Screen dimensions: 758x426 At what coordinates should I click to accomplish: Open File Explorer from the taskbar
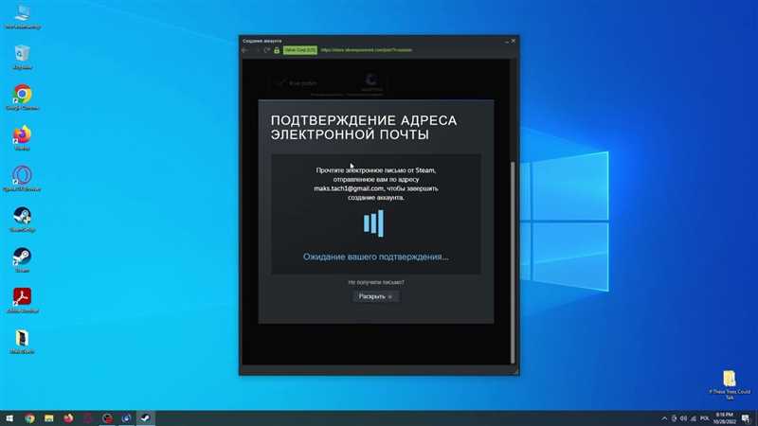click(x=49, y=418)
